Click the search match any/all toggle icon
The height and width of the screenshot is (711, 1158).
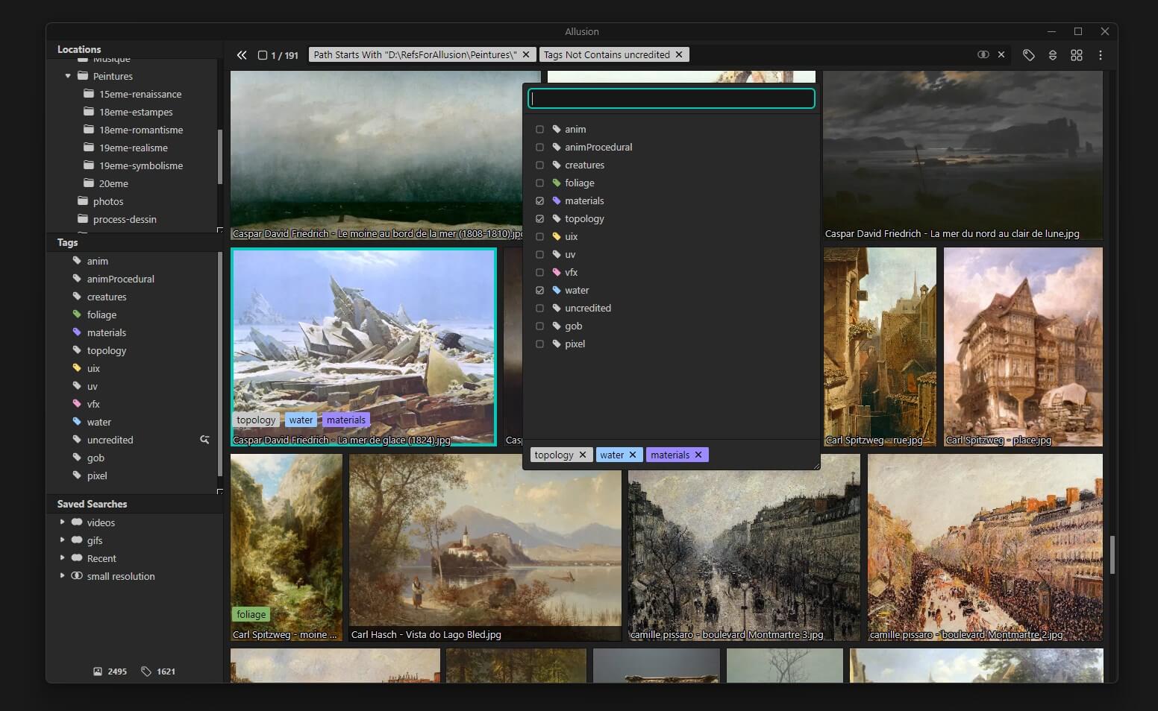[983, 54]
